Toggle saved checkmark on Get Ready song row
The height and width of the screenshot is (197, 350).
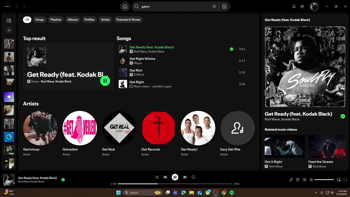pos(232,49)
